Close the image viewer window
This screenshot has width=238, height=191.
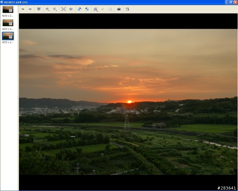click(236, 2)
